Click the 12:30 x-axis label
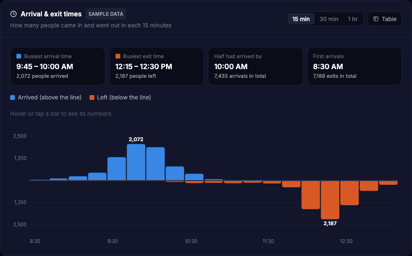Image resolution: width=412 pixels, height=256 pixels. click(x=347, y=241)
